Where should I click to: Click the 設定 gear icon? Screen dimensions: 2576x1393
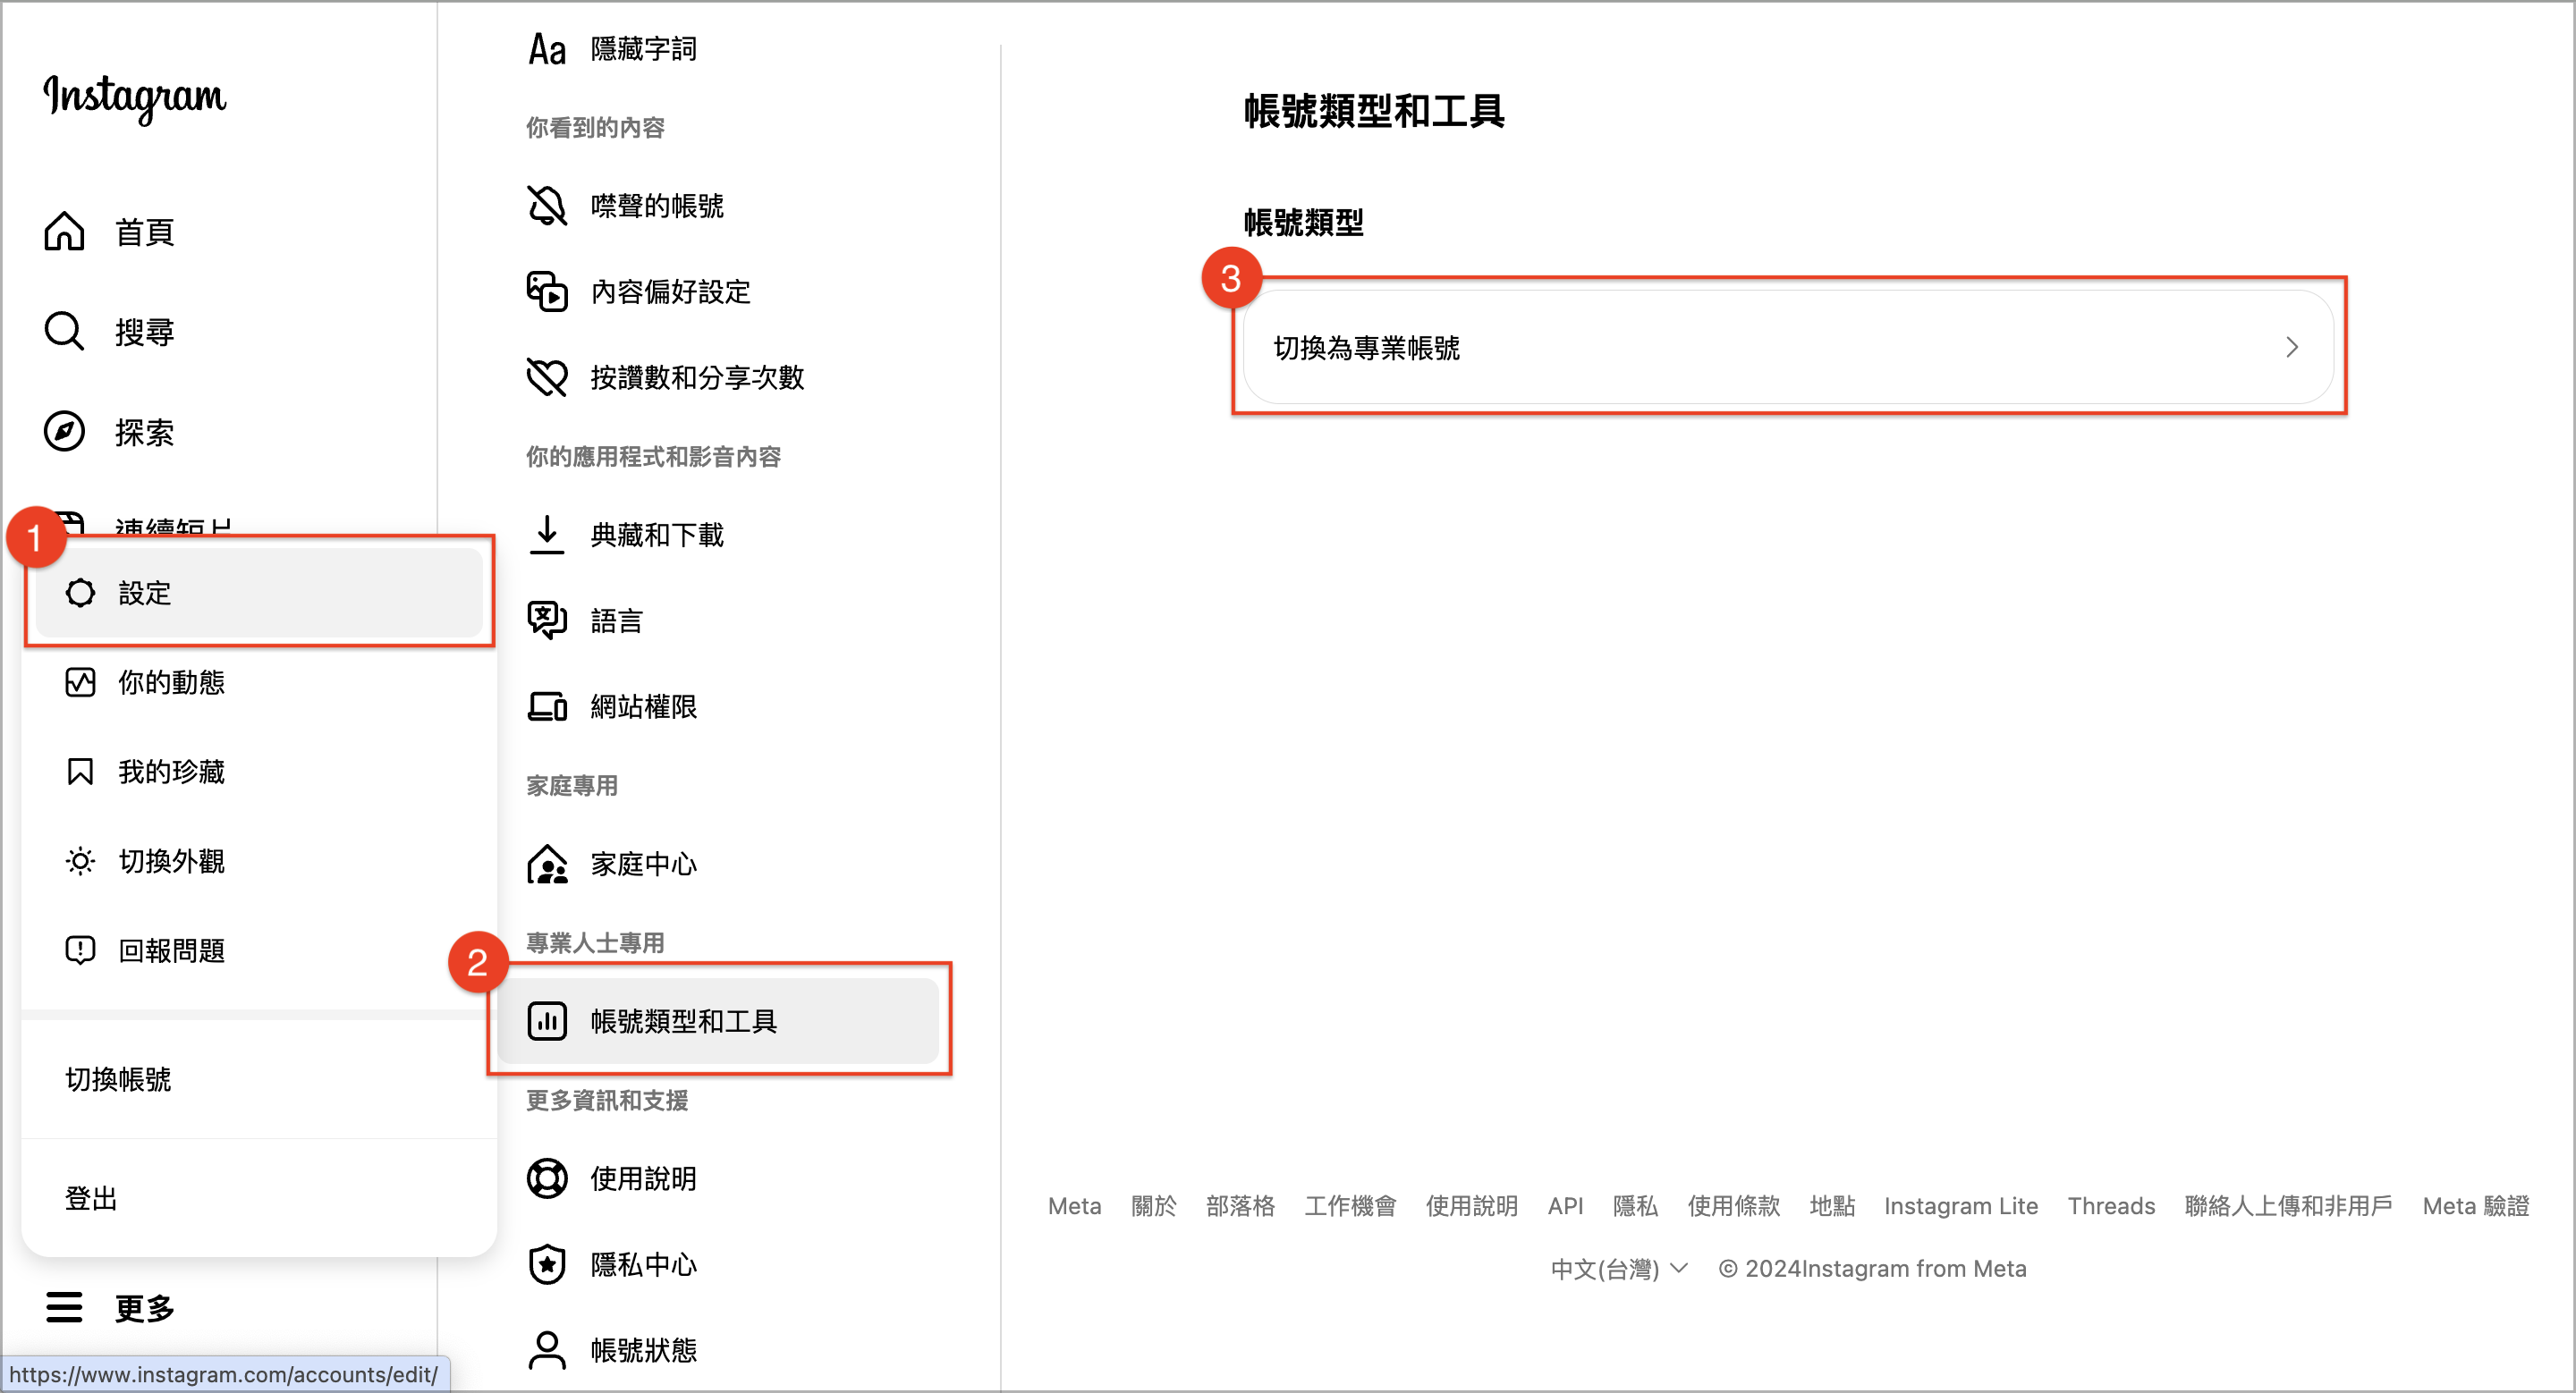pos(80,593)
